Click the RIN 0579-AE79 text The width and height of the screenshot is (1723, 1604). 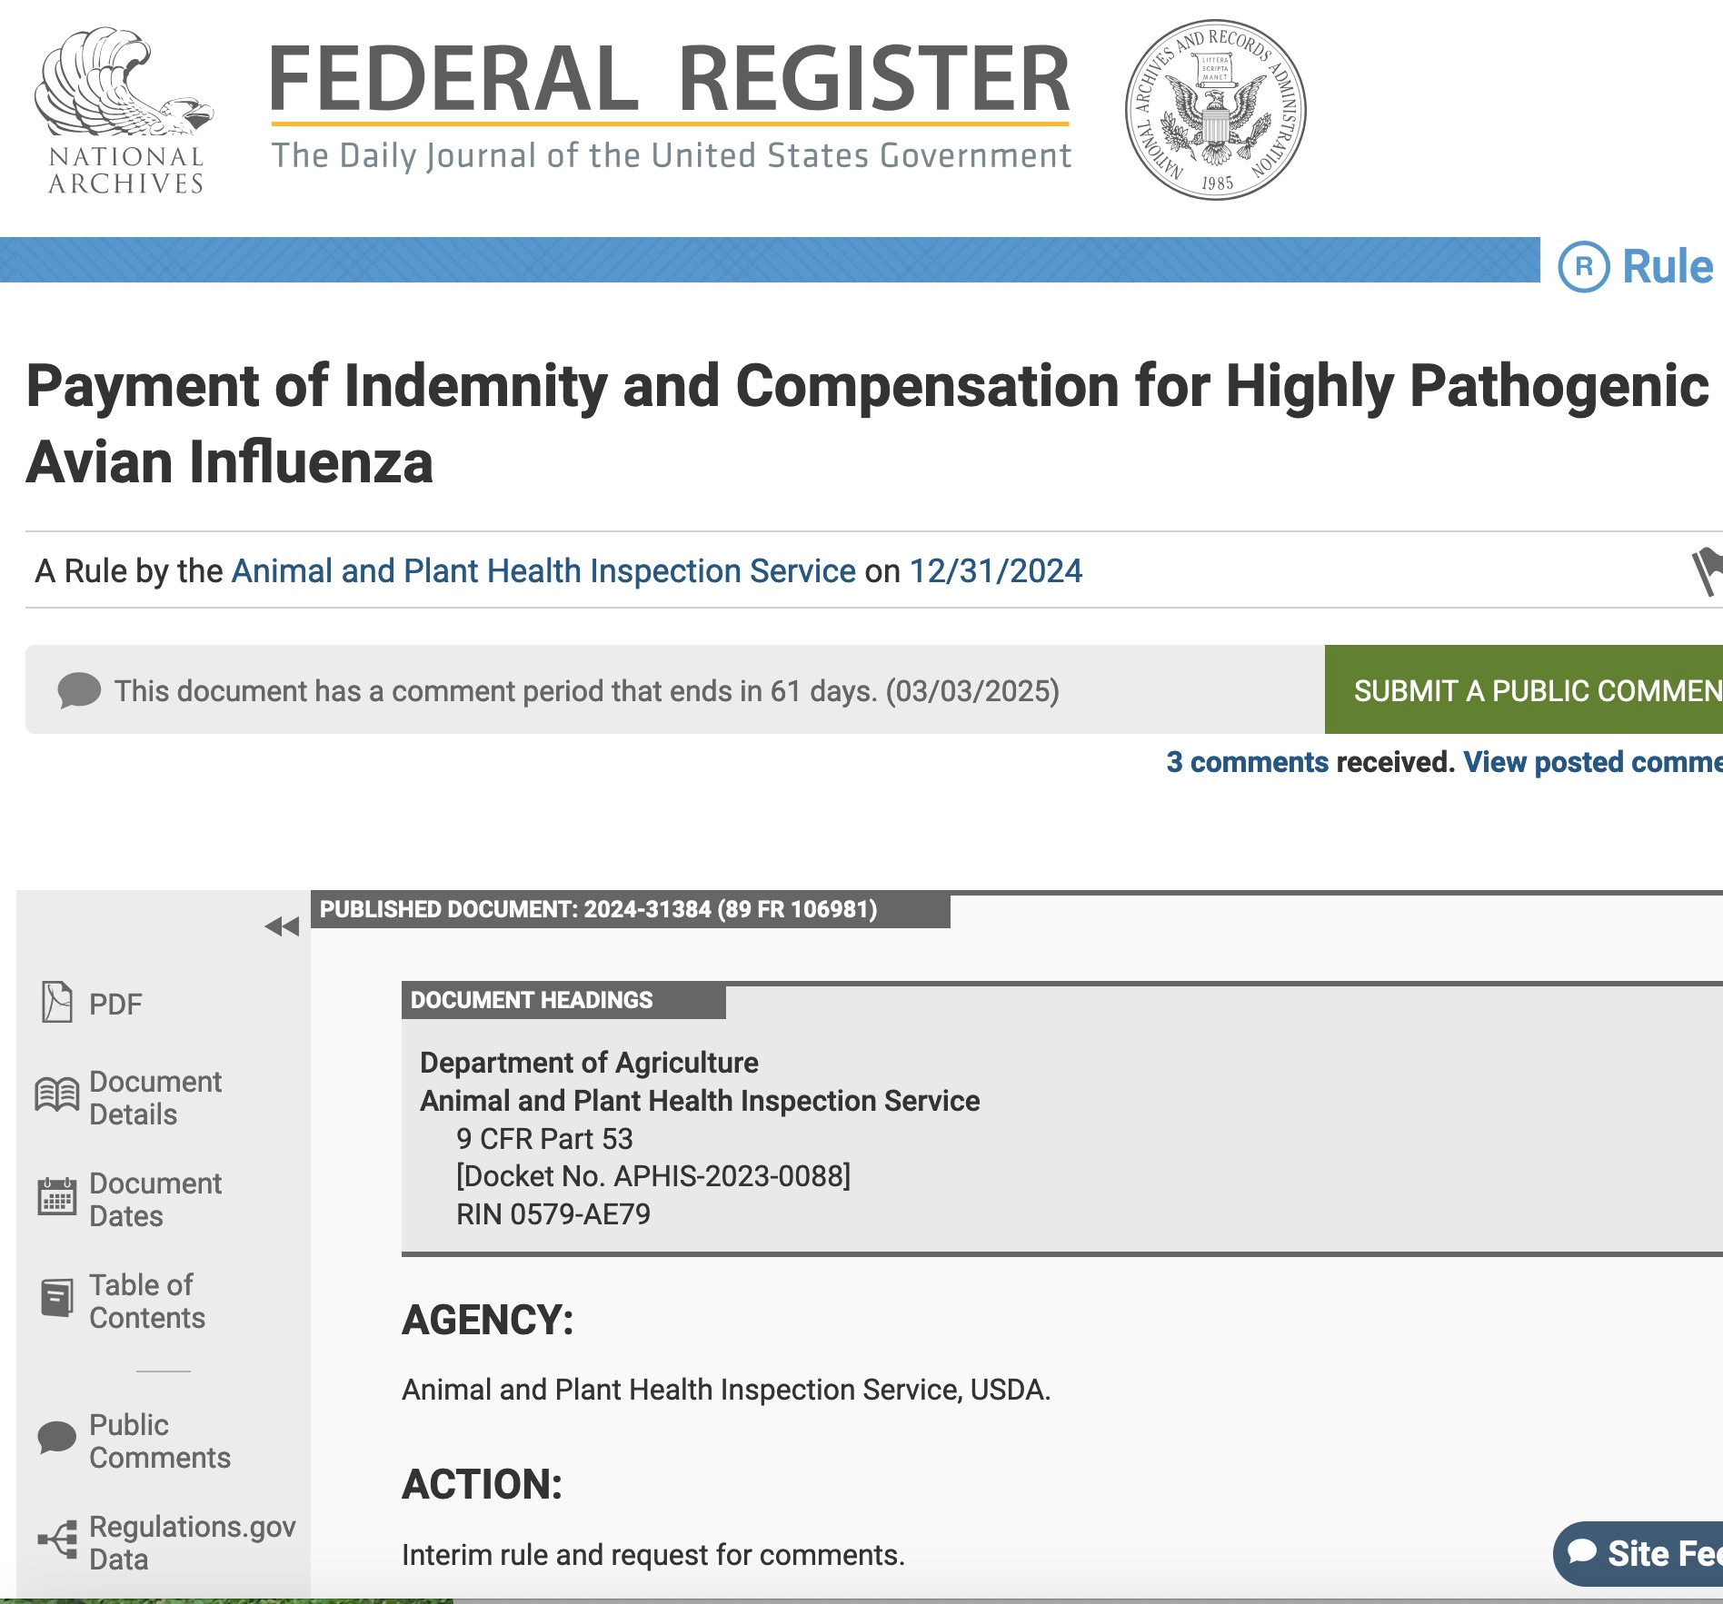[553, 1214]
